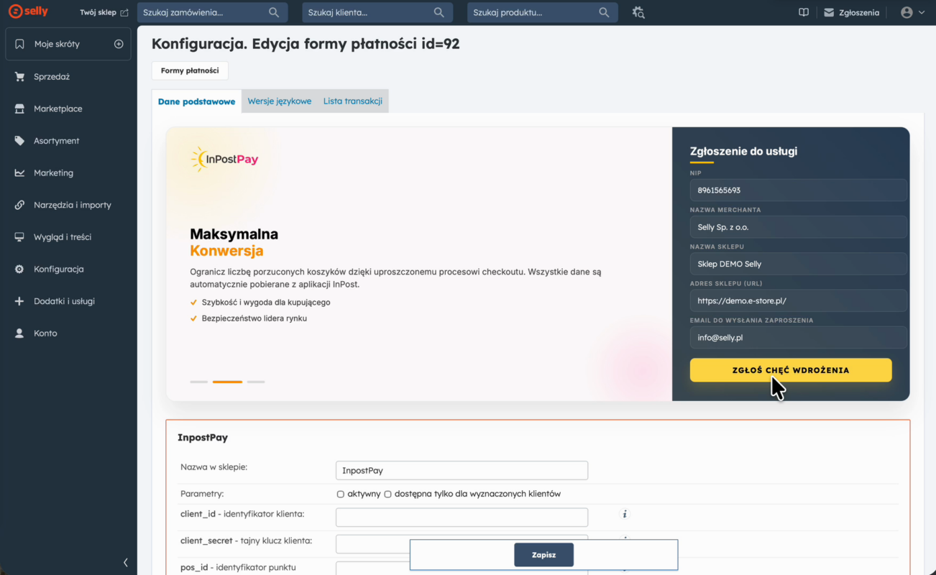Click the Nazwa merchanta field
Screen dimensions: 936x575
[798, 227]
